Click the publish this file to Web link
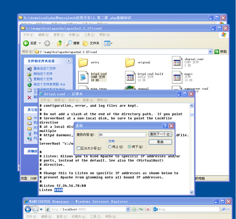 [49, 84]
